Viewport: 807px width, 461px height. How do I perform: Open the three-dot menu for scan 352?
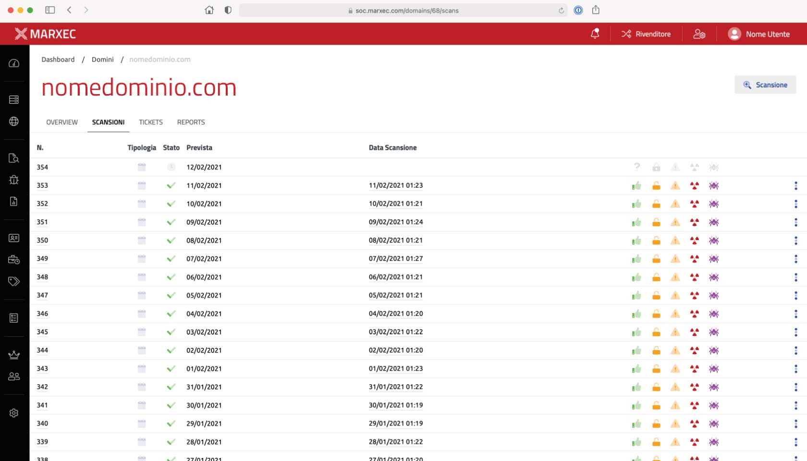point(796,204)
